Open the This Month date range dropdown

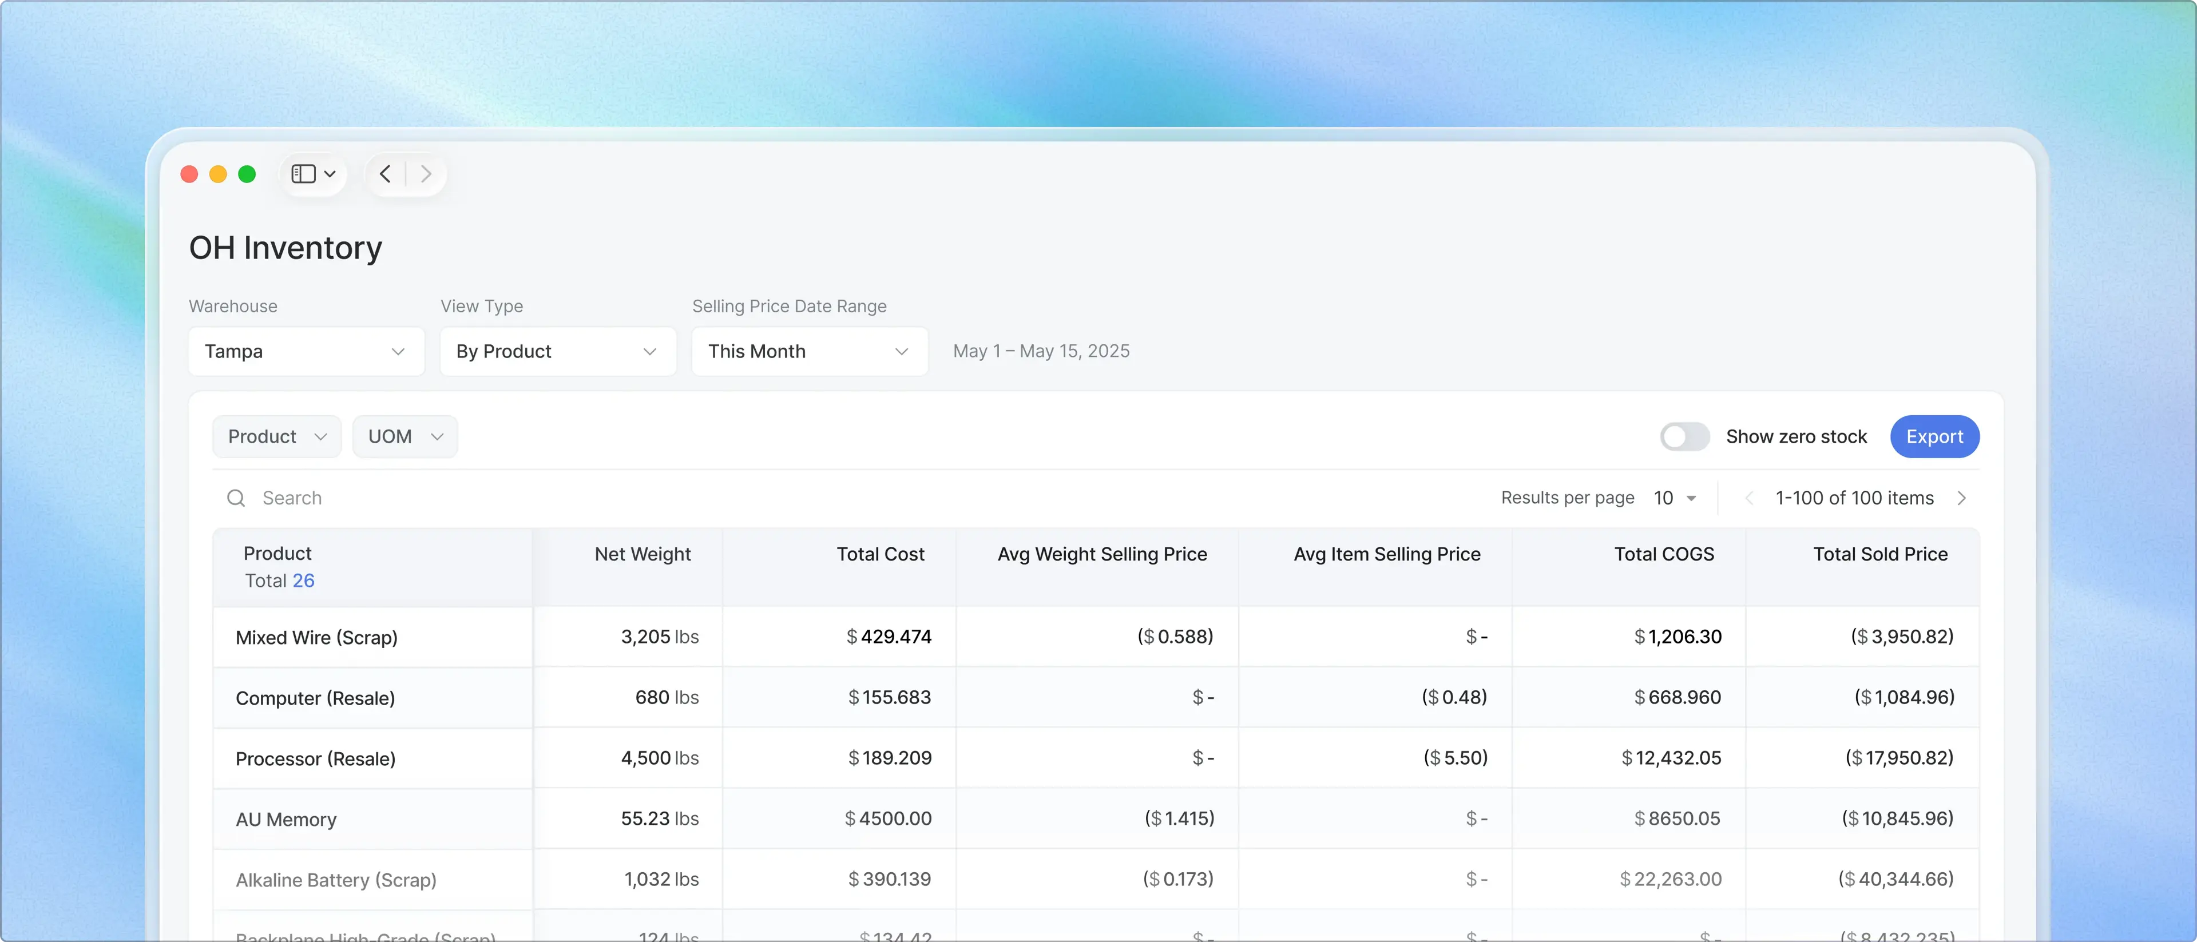[x=810, y=351]
